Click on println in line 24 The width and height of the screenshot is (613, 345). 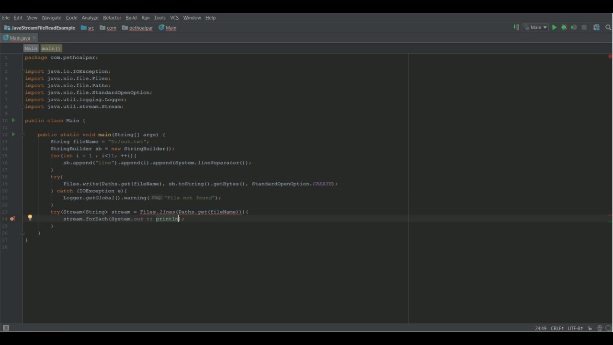click(168, 219)
